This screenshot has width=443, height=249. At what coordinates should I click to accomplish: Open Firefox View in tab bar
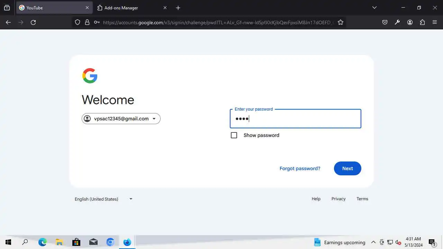[x=7, y=8]
